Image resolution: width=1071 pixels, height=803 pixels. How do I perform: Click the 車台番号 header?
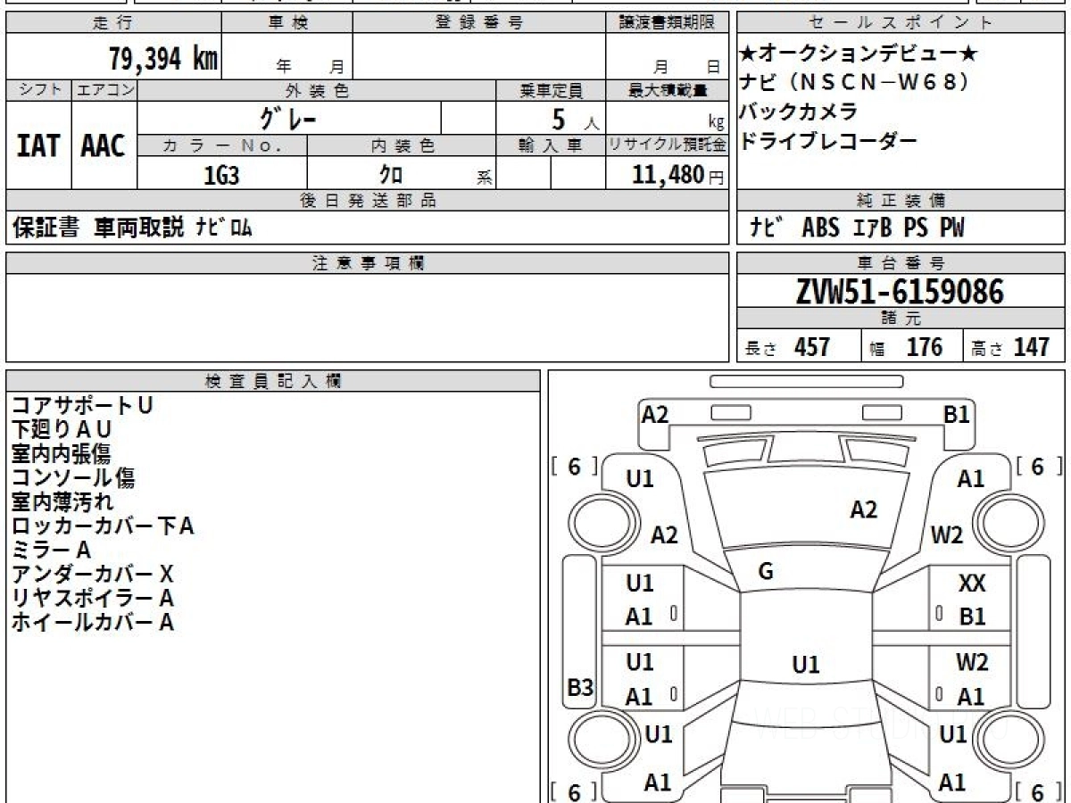[901, 263]
